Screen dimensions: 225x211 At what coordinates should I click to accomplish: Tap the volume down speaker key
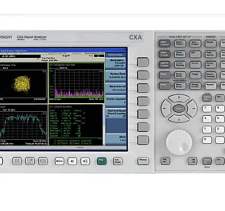pos(72,161)
